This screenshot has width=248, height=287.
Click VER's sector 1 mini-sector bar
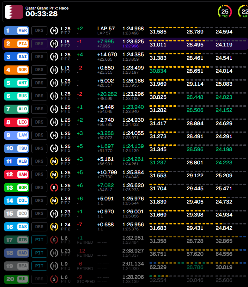click(x=167, y=27)
